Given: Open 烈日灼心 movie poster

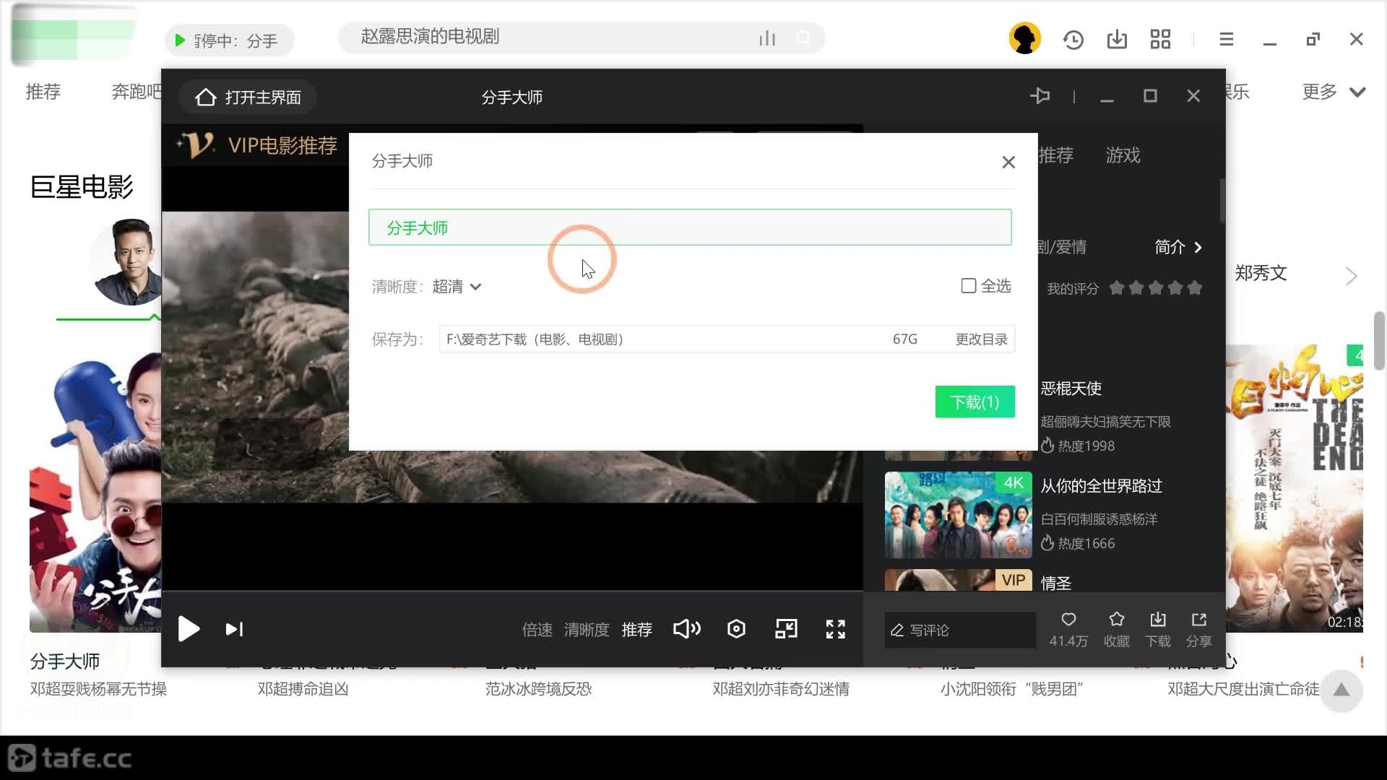Looking at the screenshot, I should point(1295,488).
